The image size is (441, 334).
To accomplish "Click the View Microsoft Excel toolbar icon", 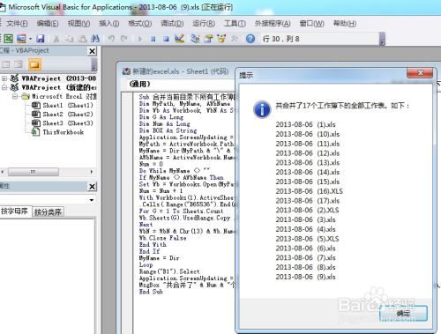I will click(x=8, y=39).
